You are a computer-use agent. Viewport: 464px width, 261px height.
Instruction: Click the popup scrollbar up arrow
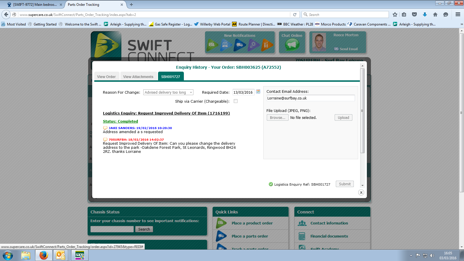point(362,66)
